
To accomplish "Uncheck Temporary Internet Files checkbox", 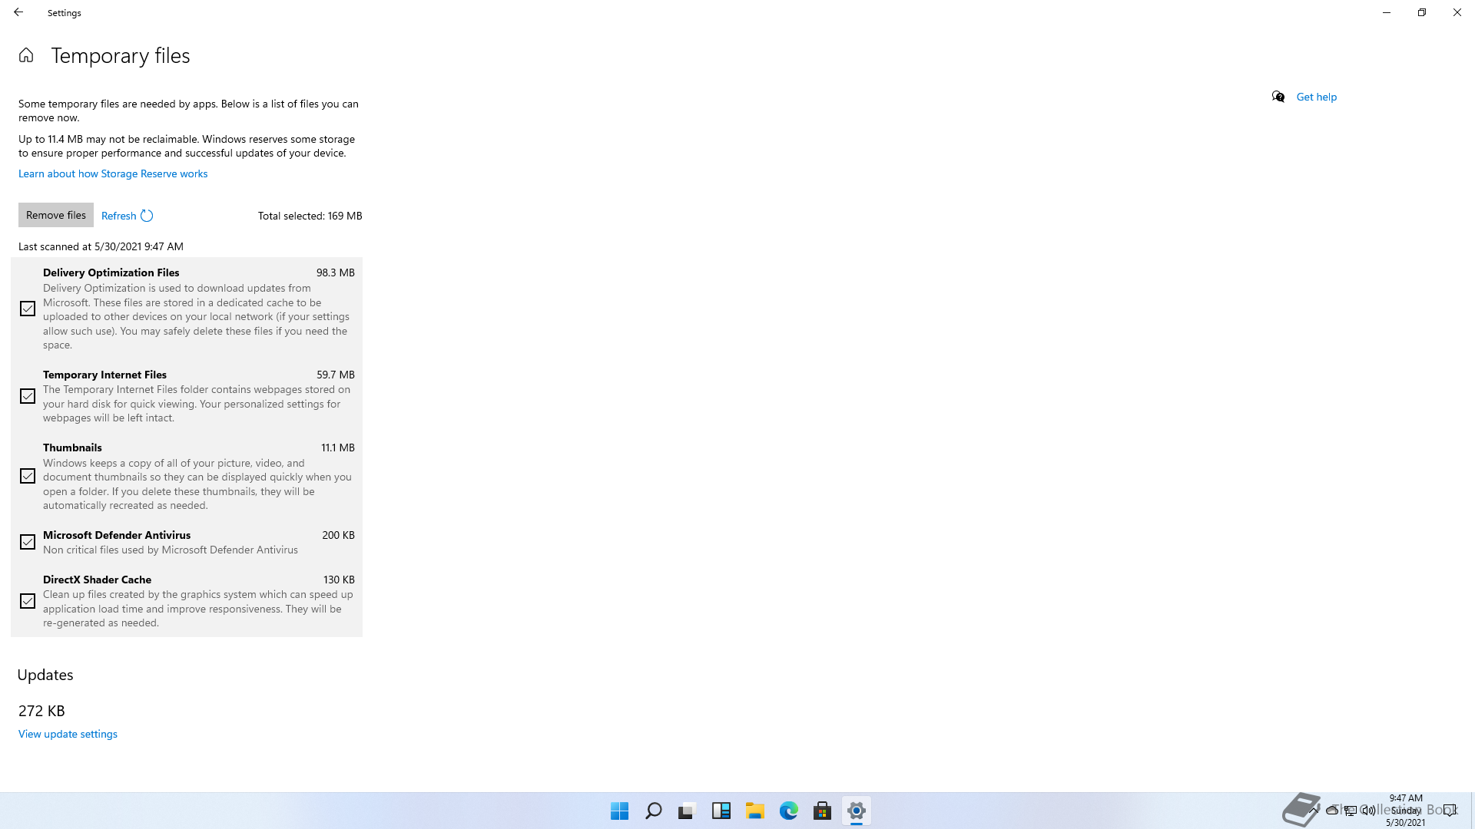I will (28, 396).
